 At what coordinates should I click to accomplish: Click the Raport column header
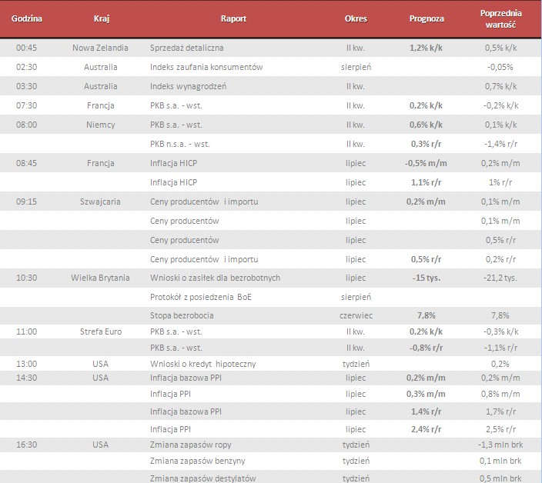click(x=233, y=18)
